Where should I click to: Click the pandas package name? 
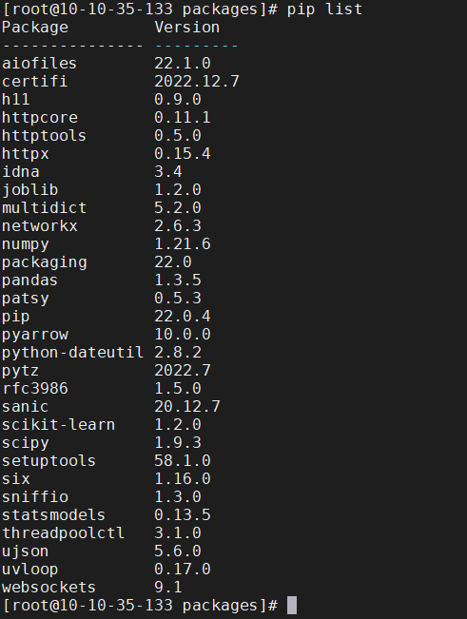[30, 280]
